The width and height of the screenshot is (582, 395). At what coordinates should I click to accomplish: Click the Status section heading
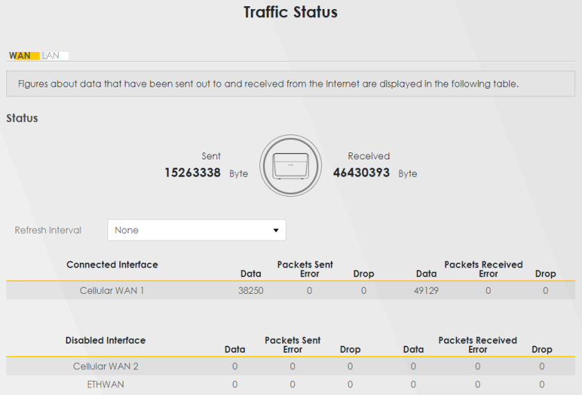point(22,119)
